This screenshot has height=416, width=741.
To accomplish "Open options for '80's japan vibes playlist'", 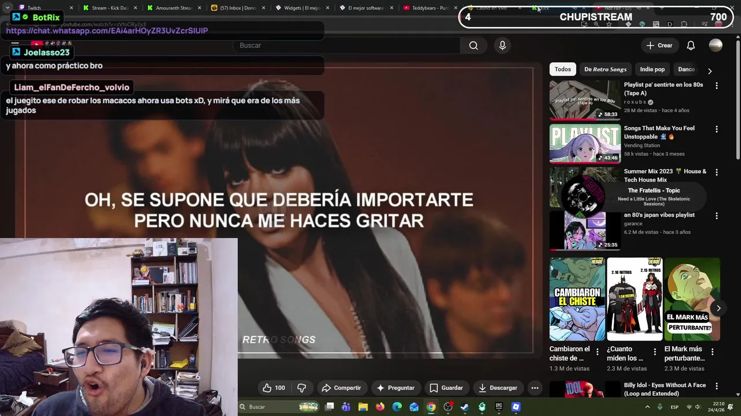I will (x=717, y=216).
